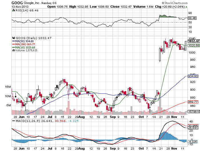
Task: Click the 'Jul' label under the price chart
Action: (x=50, y=117)
